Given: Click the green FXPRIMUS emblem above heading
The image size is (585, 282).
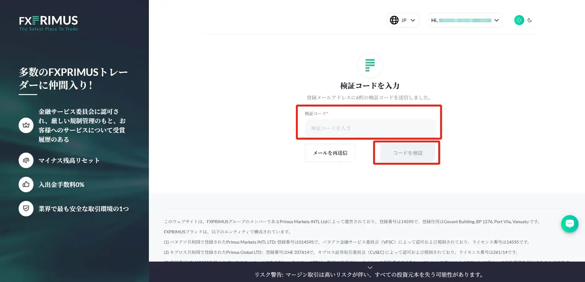Looking at the screenshot, I should (370, 65).
